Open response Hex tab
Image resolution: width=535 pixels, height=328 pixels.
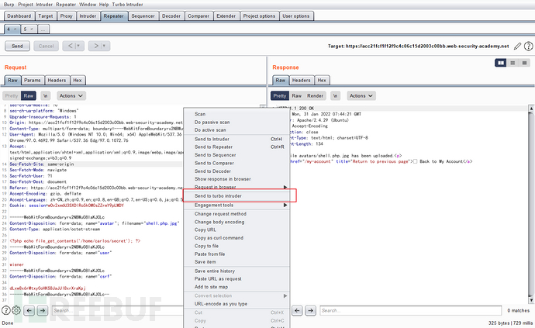[x=322, y=80]
